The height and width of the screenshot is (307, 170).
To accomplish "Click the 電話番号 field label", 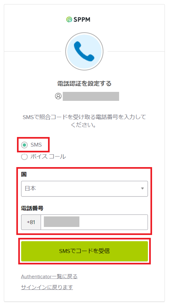I will (x=32, y=208).
